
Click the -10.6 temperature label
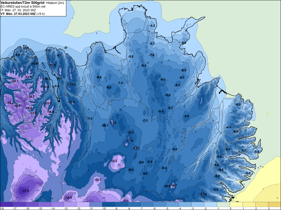(x=203, y=194)
